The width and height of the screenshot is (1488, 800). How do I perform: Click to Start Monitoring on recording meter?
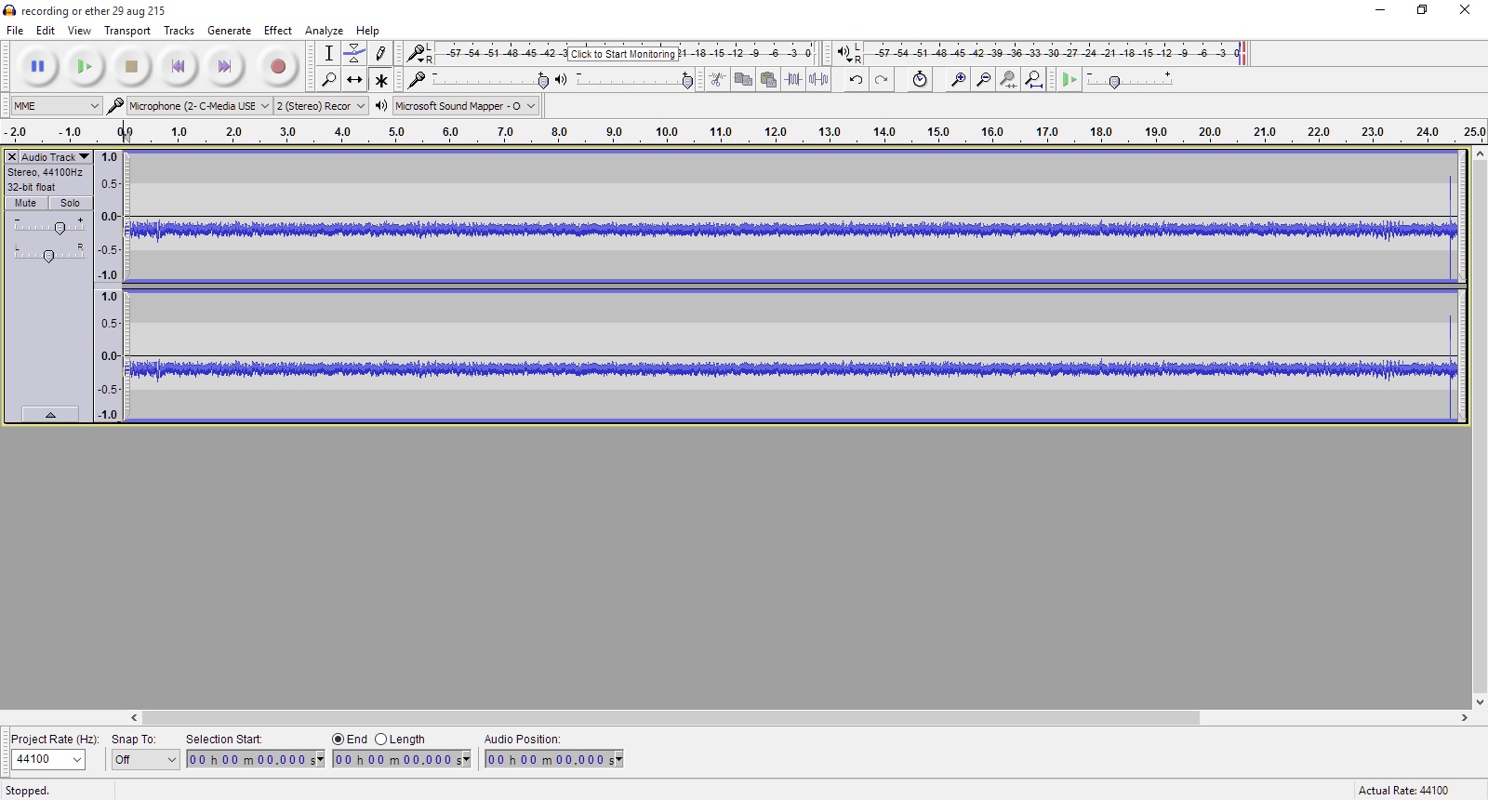pos(622,54)
